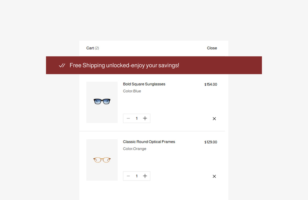Viewport: 308px width, 200px height.
Task: Open the Classic Round Optical Frames link
Action: tap(149, 142)
